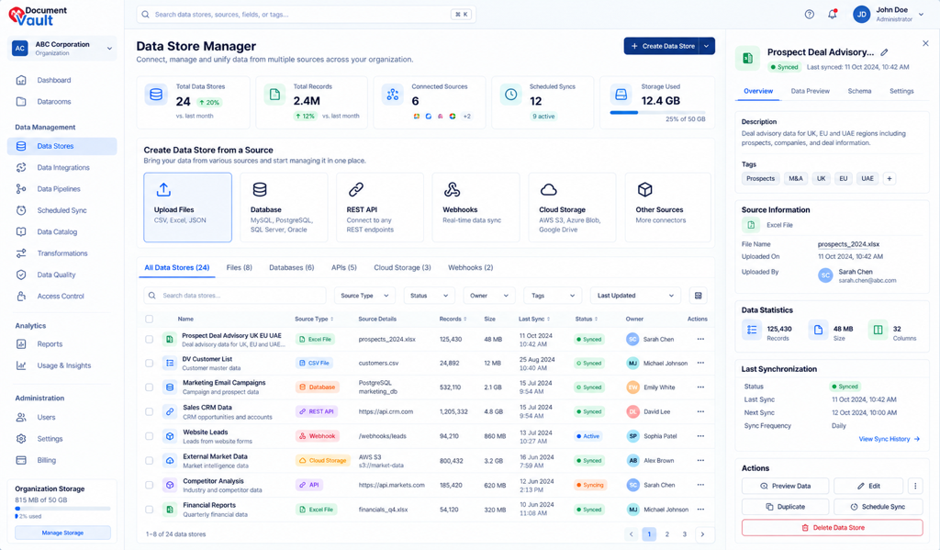Viewport: 940px width, 550px height.
Task: Switch to the Databases (6) tab
Action: pos(291,267)
